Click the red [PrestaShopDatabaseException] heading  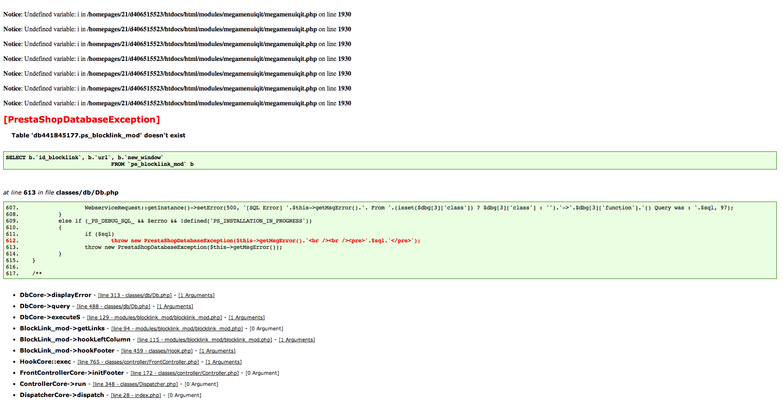click(82, 120)
